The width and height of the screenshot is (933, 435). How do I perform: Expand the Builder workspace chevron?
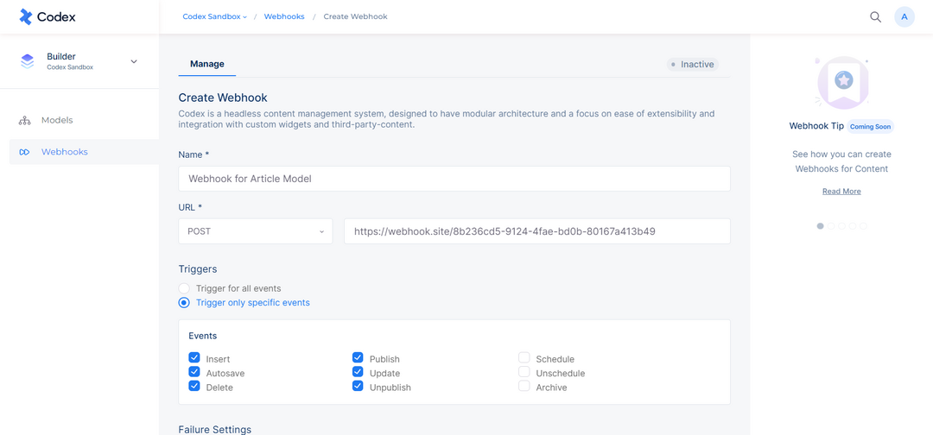134,61
